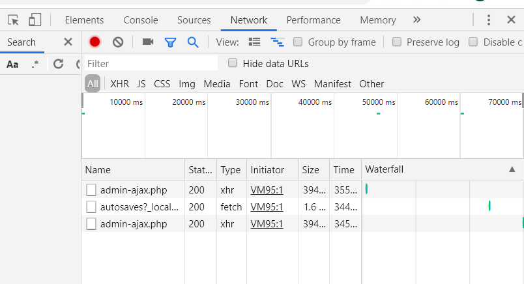524x284 pixels.
Task: Open the DevTools three-dot customize menu
Action: click(489, 20)
